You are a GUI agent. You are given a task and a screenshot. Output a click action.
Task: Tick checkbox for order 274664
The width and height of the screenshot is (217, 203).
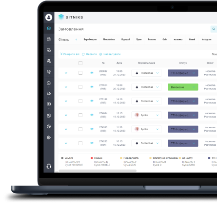pos(80,115)
